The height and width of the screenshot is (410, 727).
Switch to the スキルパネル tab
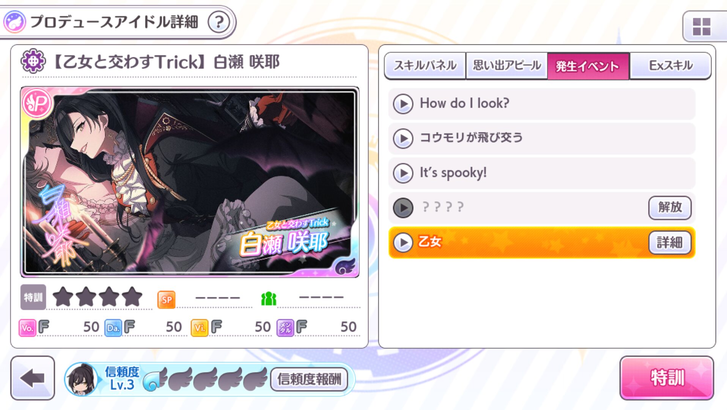425,66
